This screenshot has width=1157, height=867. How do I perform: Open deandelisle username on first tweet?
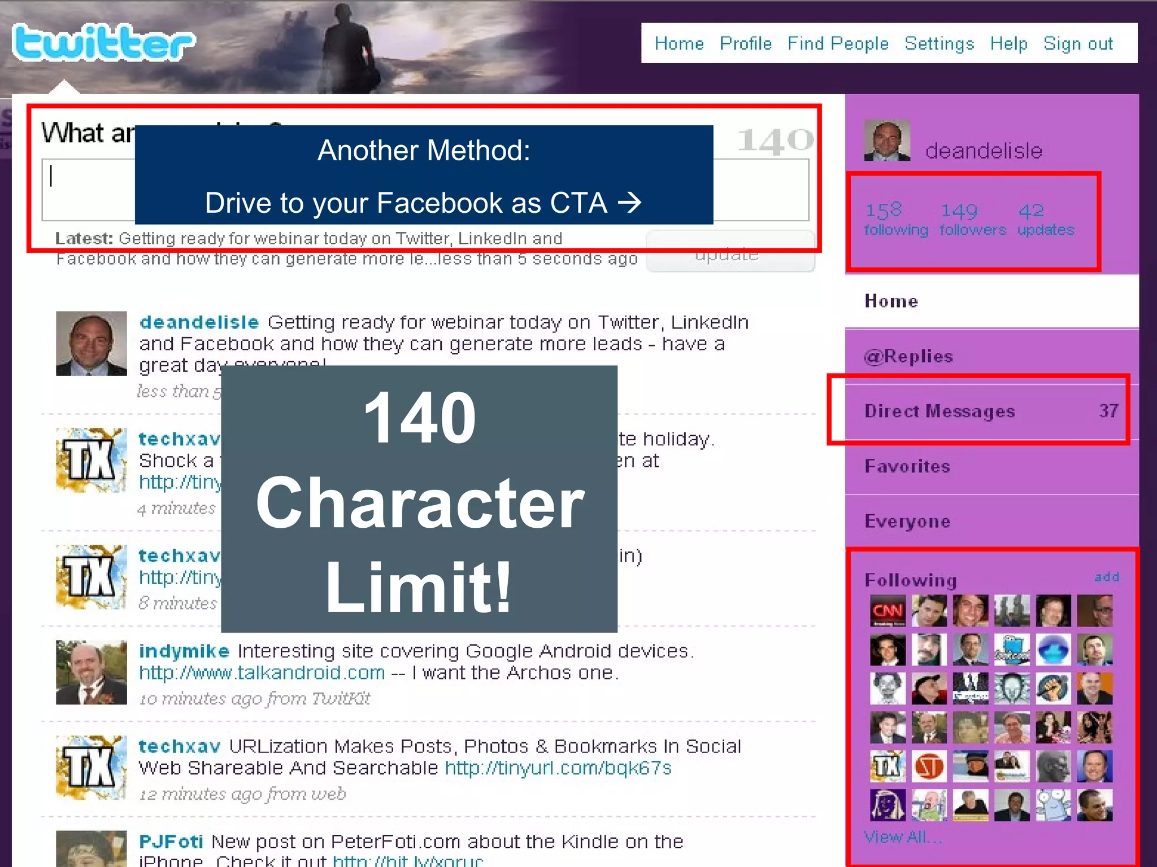(199, 322)
